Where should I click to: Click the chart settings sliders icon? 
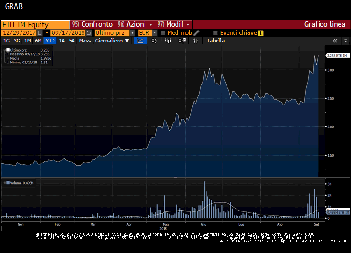point(196,41)
